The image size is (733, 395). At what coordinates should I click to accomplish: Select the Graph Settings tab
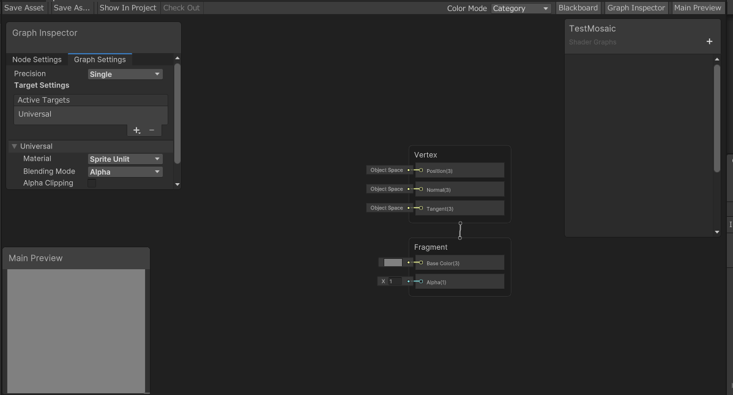pos(100,59)
